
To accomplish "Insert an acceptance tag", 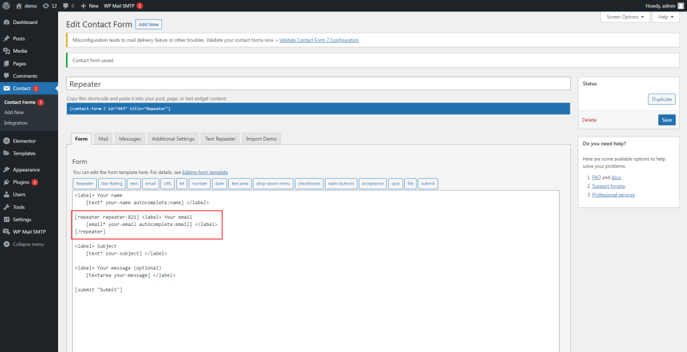I will (373, 183).
